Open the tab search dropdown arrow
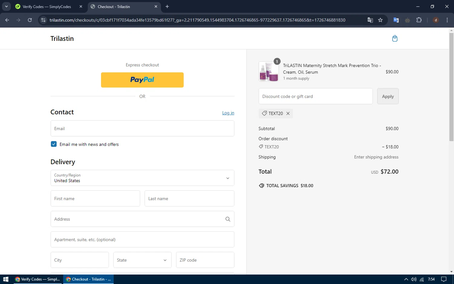This screenshot has height=284, width=454. pyautogui.click(x=6, y=6)
